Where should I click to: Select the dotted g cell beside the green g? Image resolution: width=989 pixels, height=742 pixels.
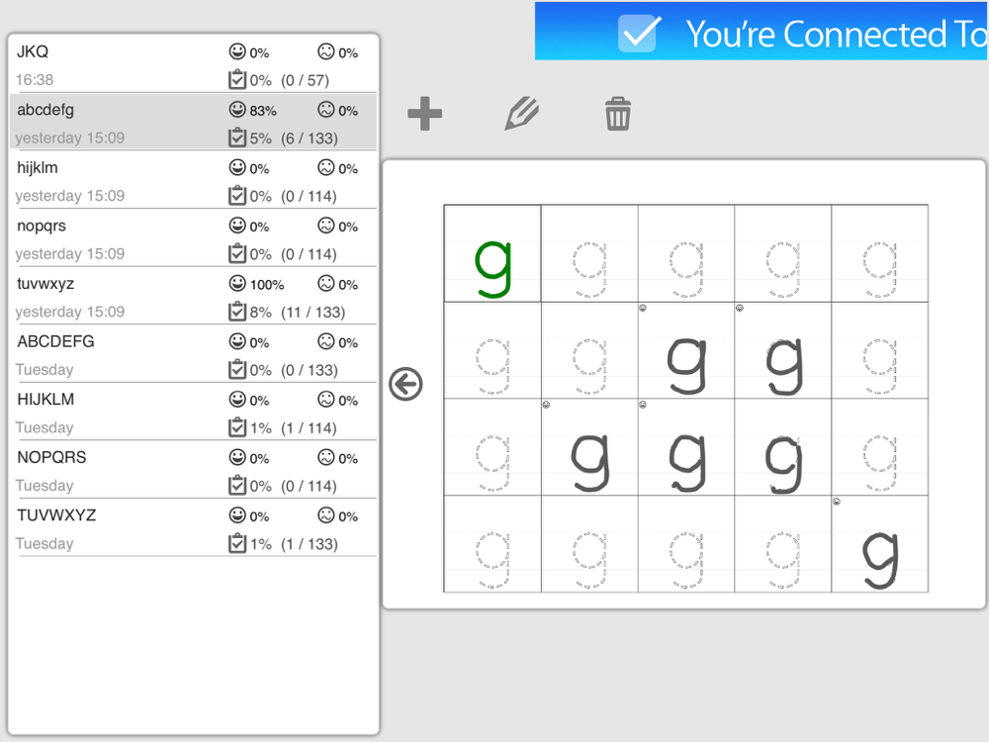[589, 253]
